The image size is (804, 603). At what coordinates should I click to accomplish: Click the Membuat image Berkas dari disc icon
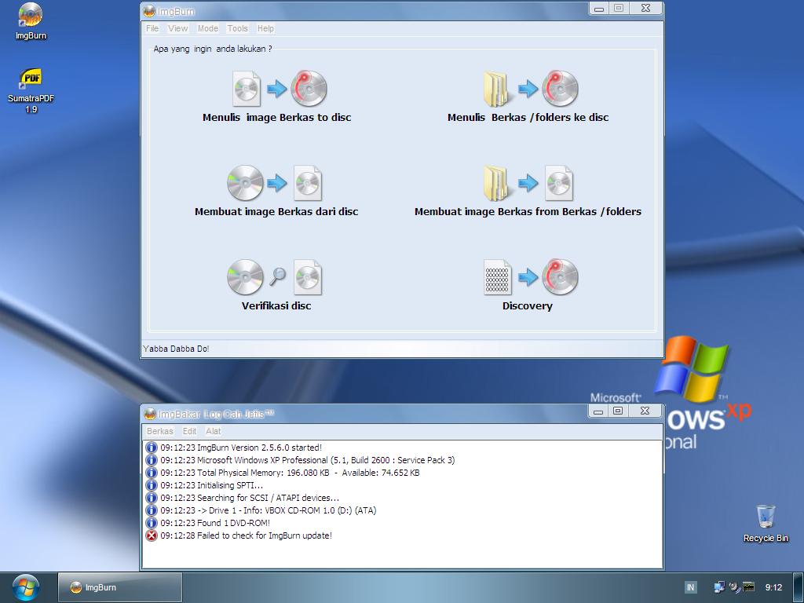[x=275, y=182]
